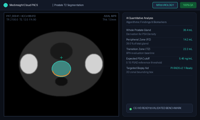Click the PI-RADS v2.1 Ready status
The image size is (200, 120).
coord(181,68)
